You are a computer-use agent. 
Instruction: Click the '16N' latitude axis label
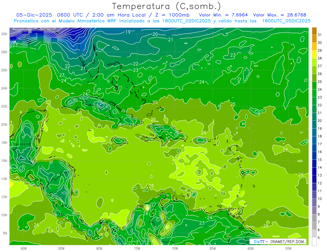click(4, 161)
